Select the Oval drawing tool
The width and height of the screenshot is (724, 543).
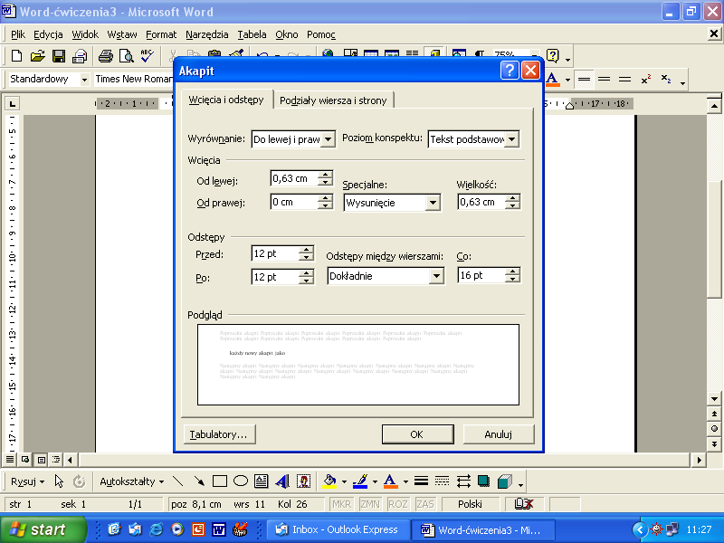(x=241, y=481)
